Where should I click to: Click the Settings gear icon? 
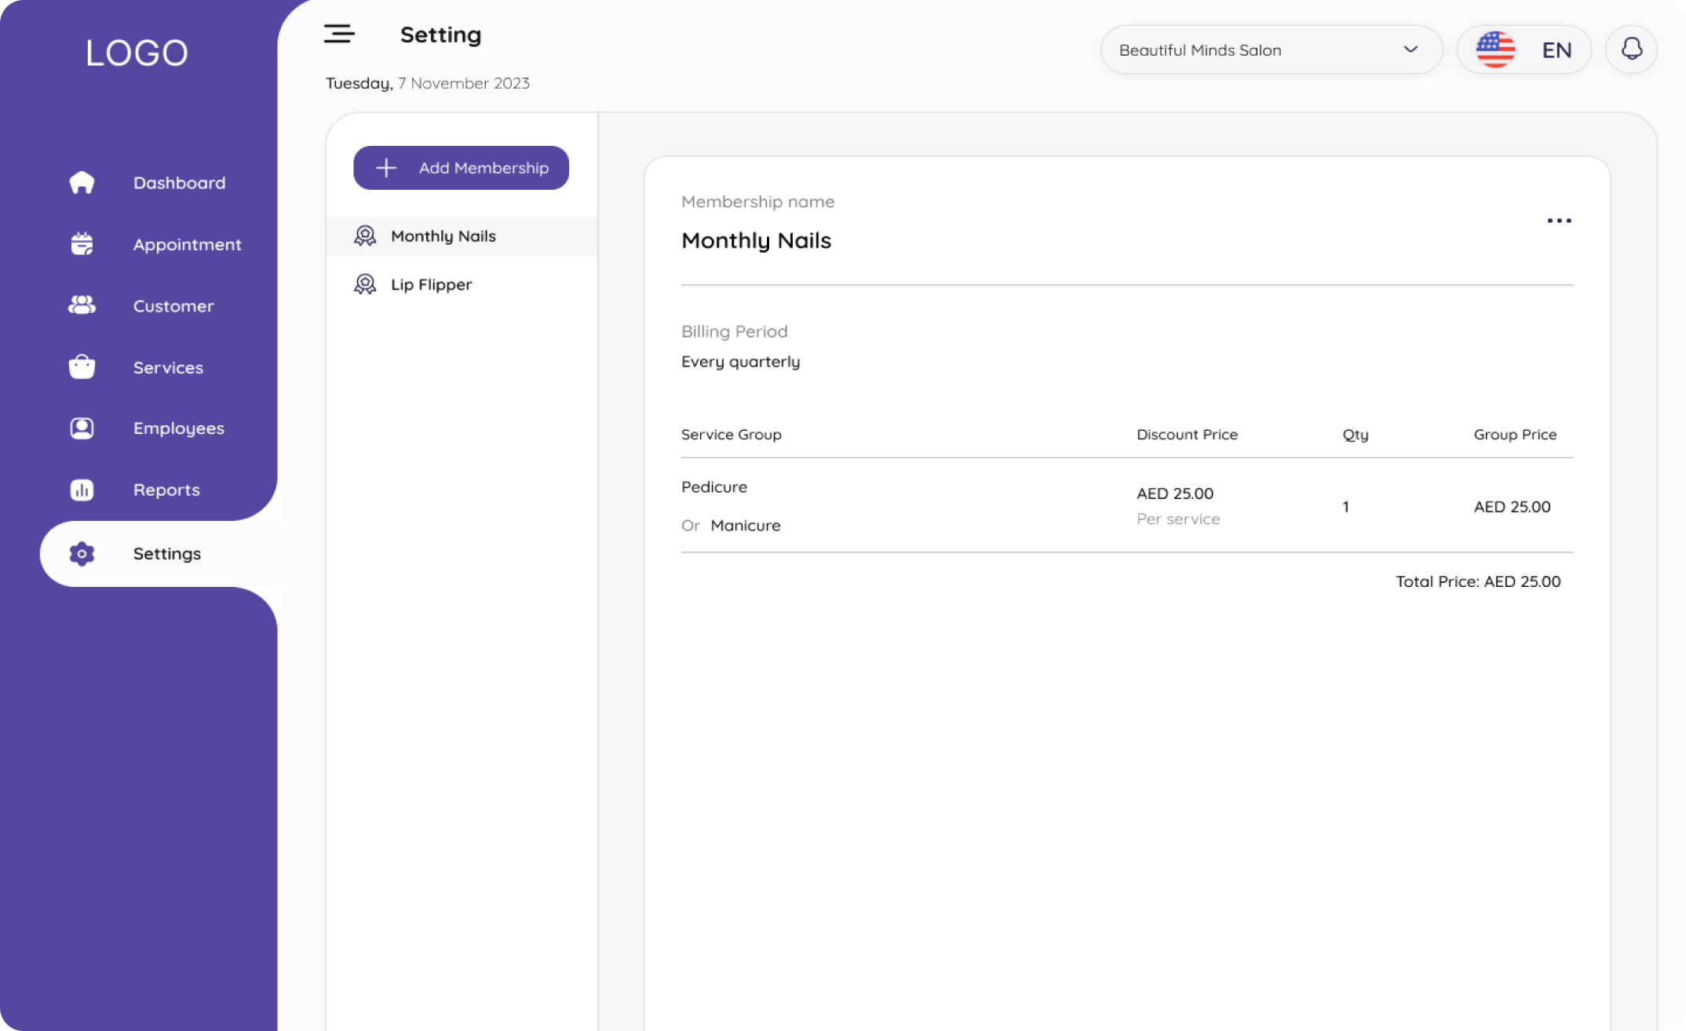click(82, 554)
